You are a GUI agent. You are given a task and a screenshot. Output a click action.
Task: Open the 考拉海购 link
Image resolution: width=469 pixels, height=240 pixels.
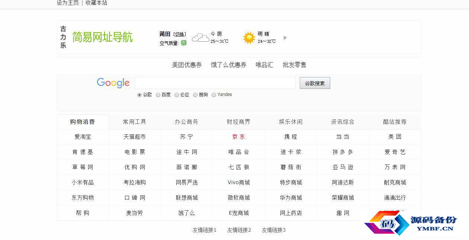click(135, 183)
